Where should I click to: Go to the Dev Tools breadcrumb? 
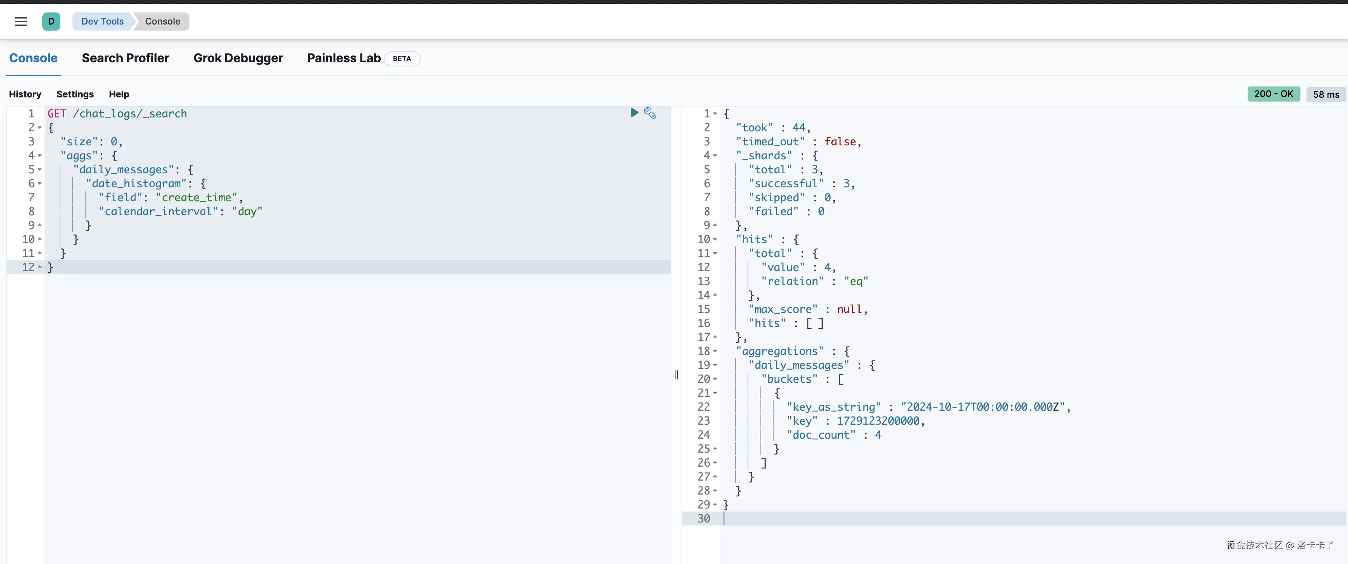103,22
